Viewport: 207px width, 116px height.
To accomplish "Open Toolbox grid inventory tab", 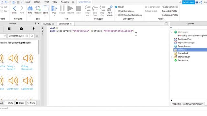I will pos(9,29).
